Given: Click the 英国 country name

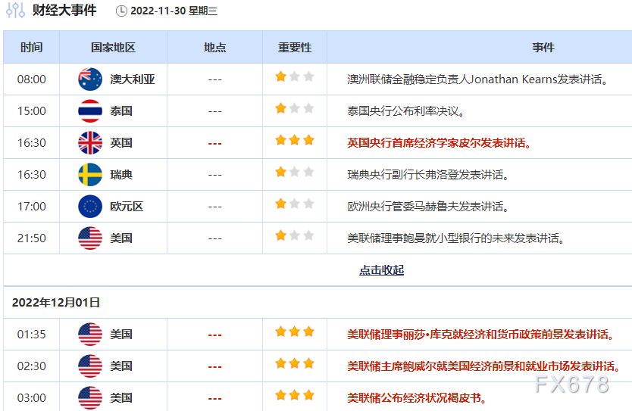Looking at the screenshot, I should pyautogui.click(x=121, y=143).
